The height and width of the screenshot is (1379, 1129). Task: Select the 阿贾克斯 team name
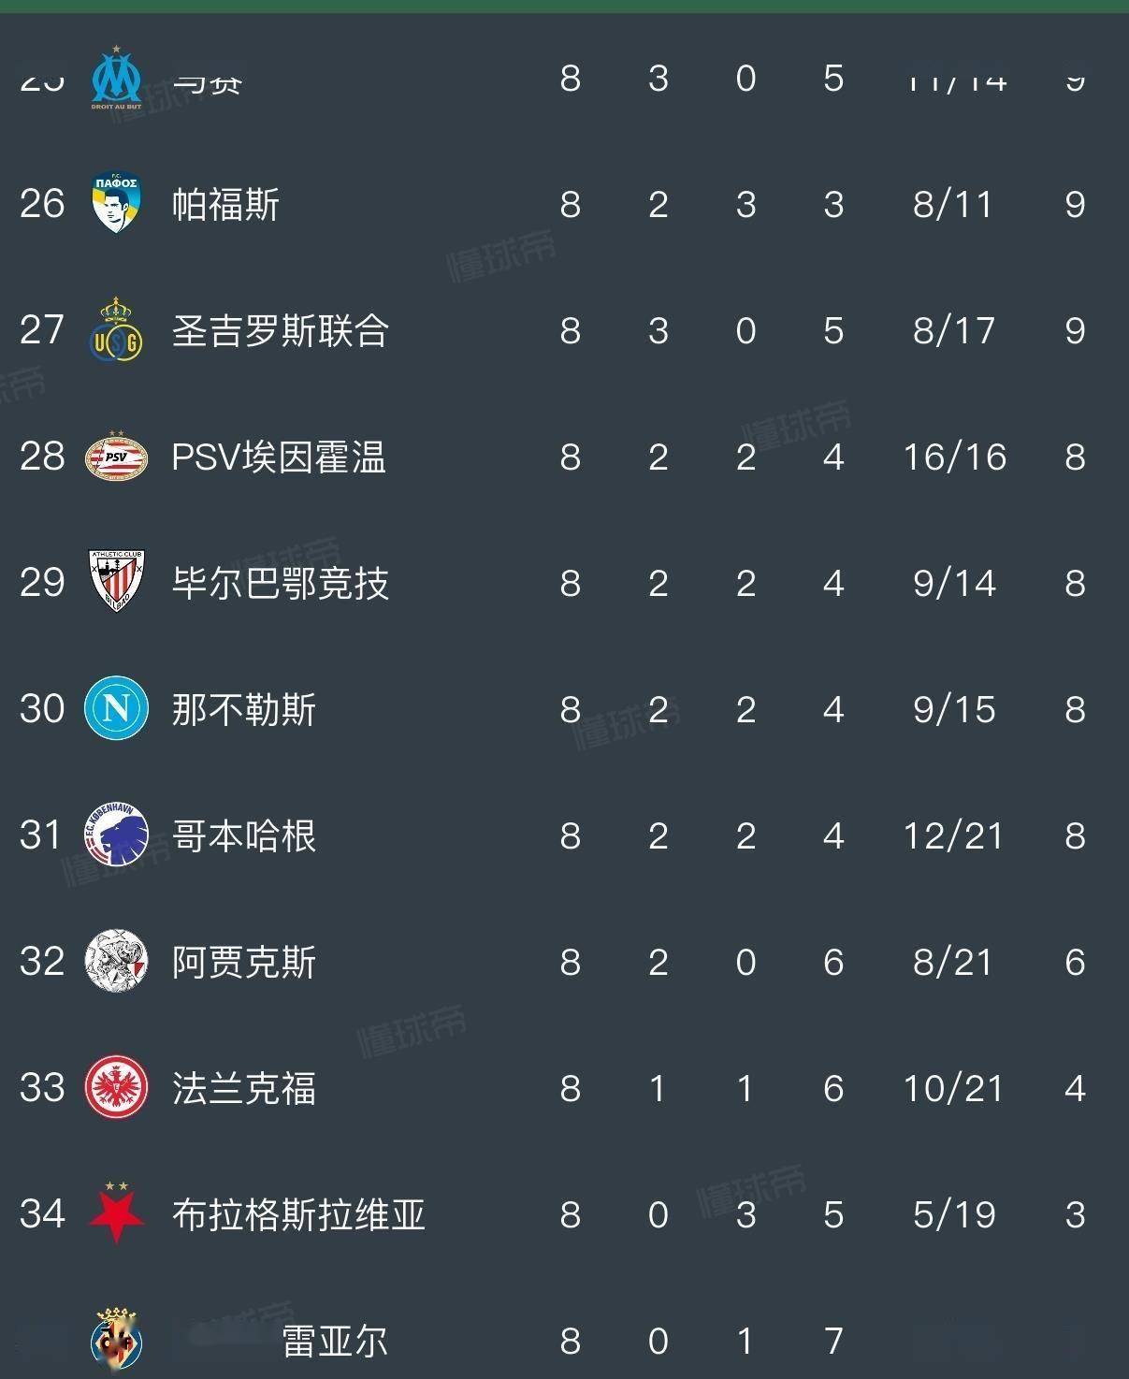[x=243, y=962]
